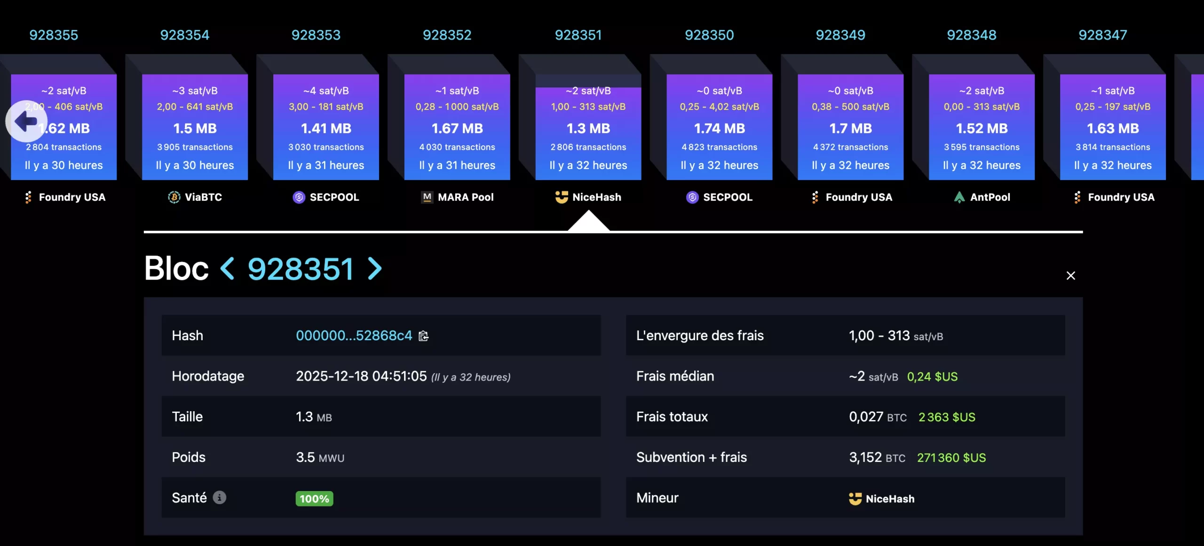Go to next block using right chevron
Viewport: 1204px width, 546px height.
[x=374, y=268]
